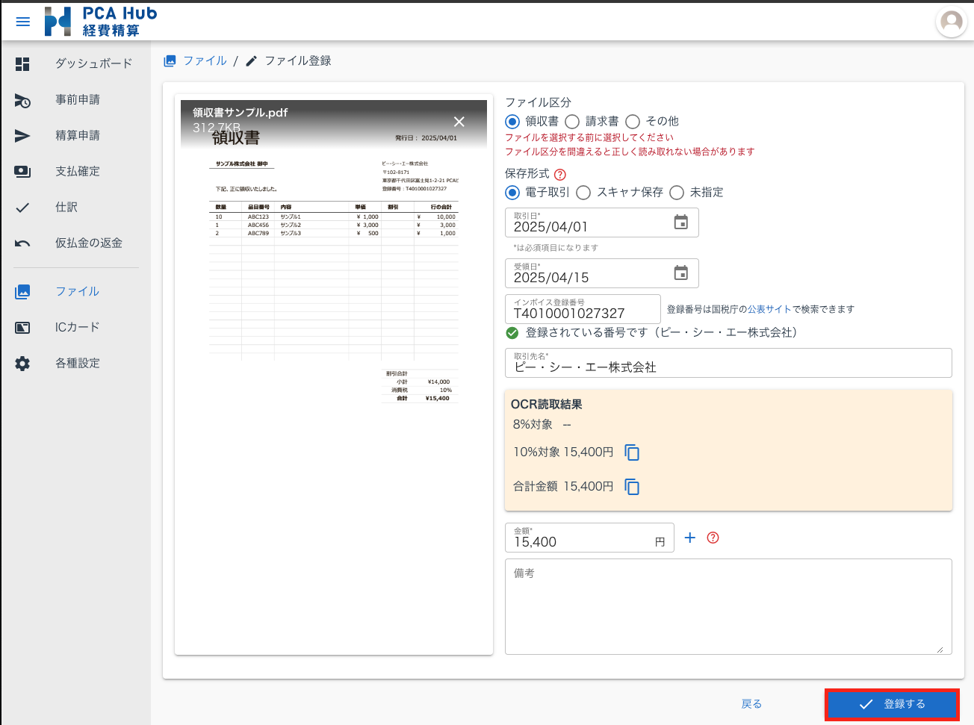Screen dimensions: 974x725
Task: Open the 公表サイト link
Action: point(769,309)
